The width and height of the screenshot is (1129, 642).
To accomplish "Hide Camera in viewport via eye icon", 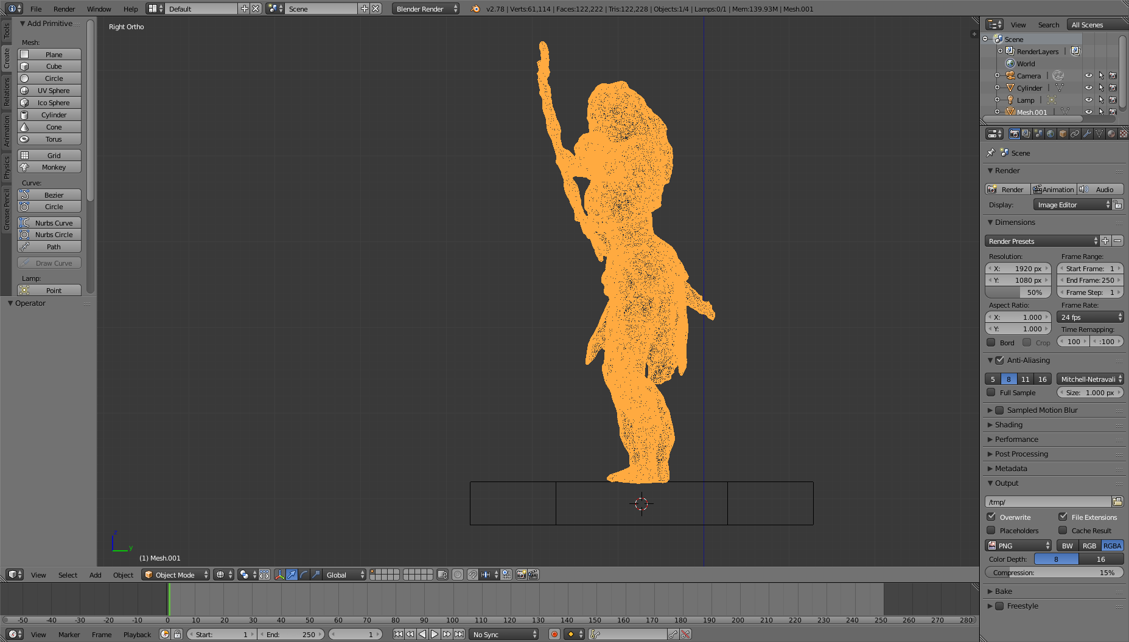I will [x=1089, y=75].
